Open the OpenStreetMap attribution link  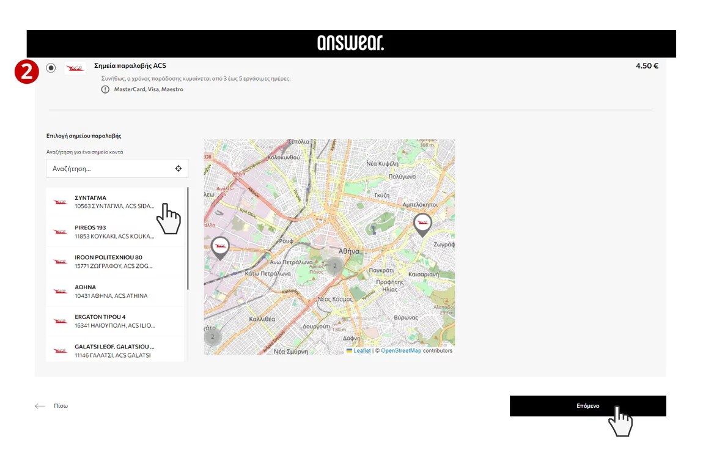[x=400, y=351]
